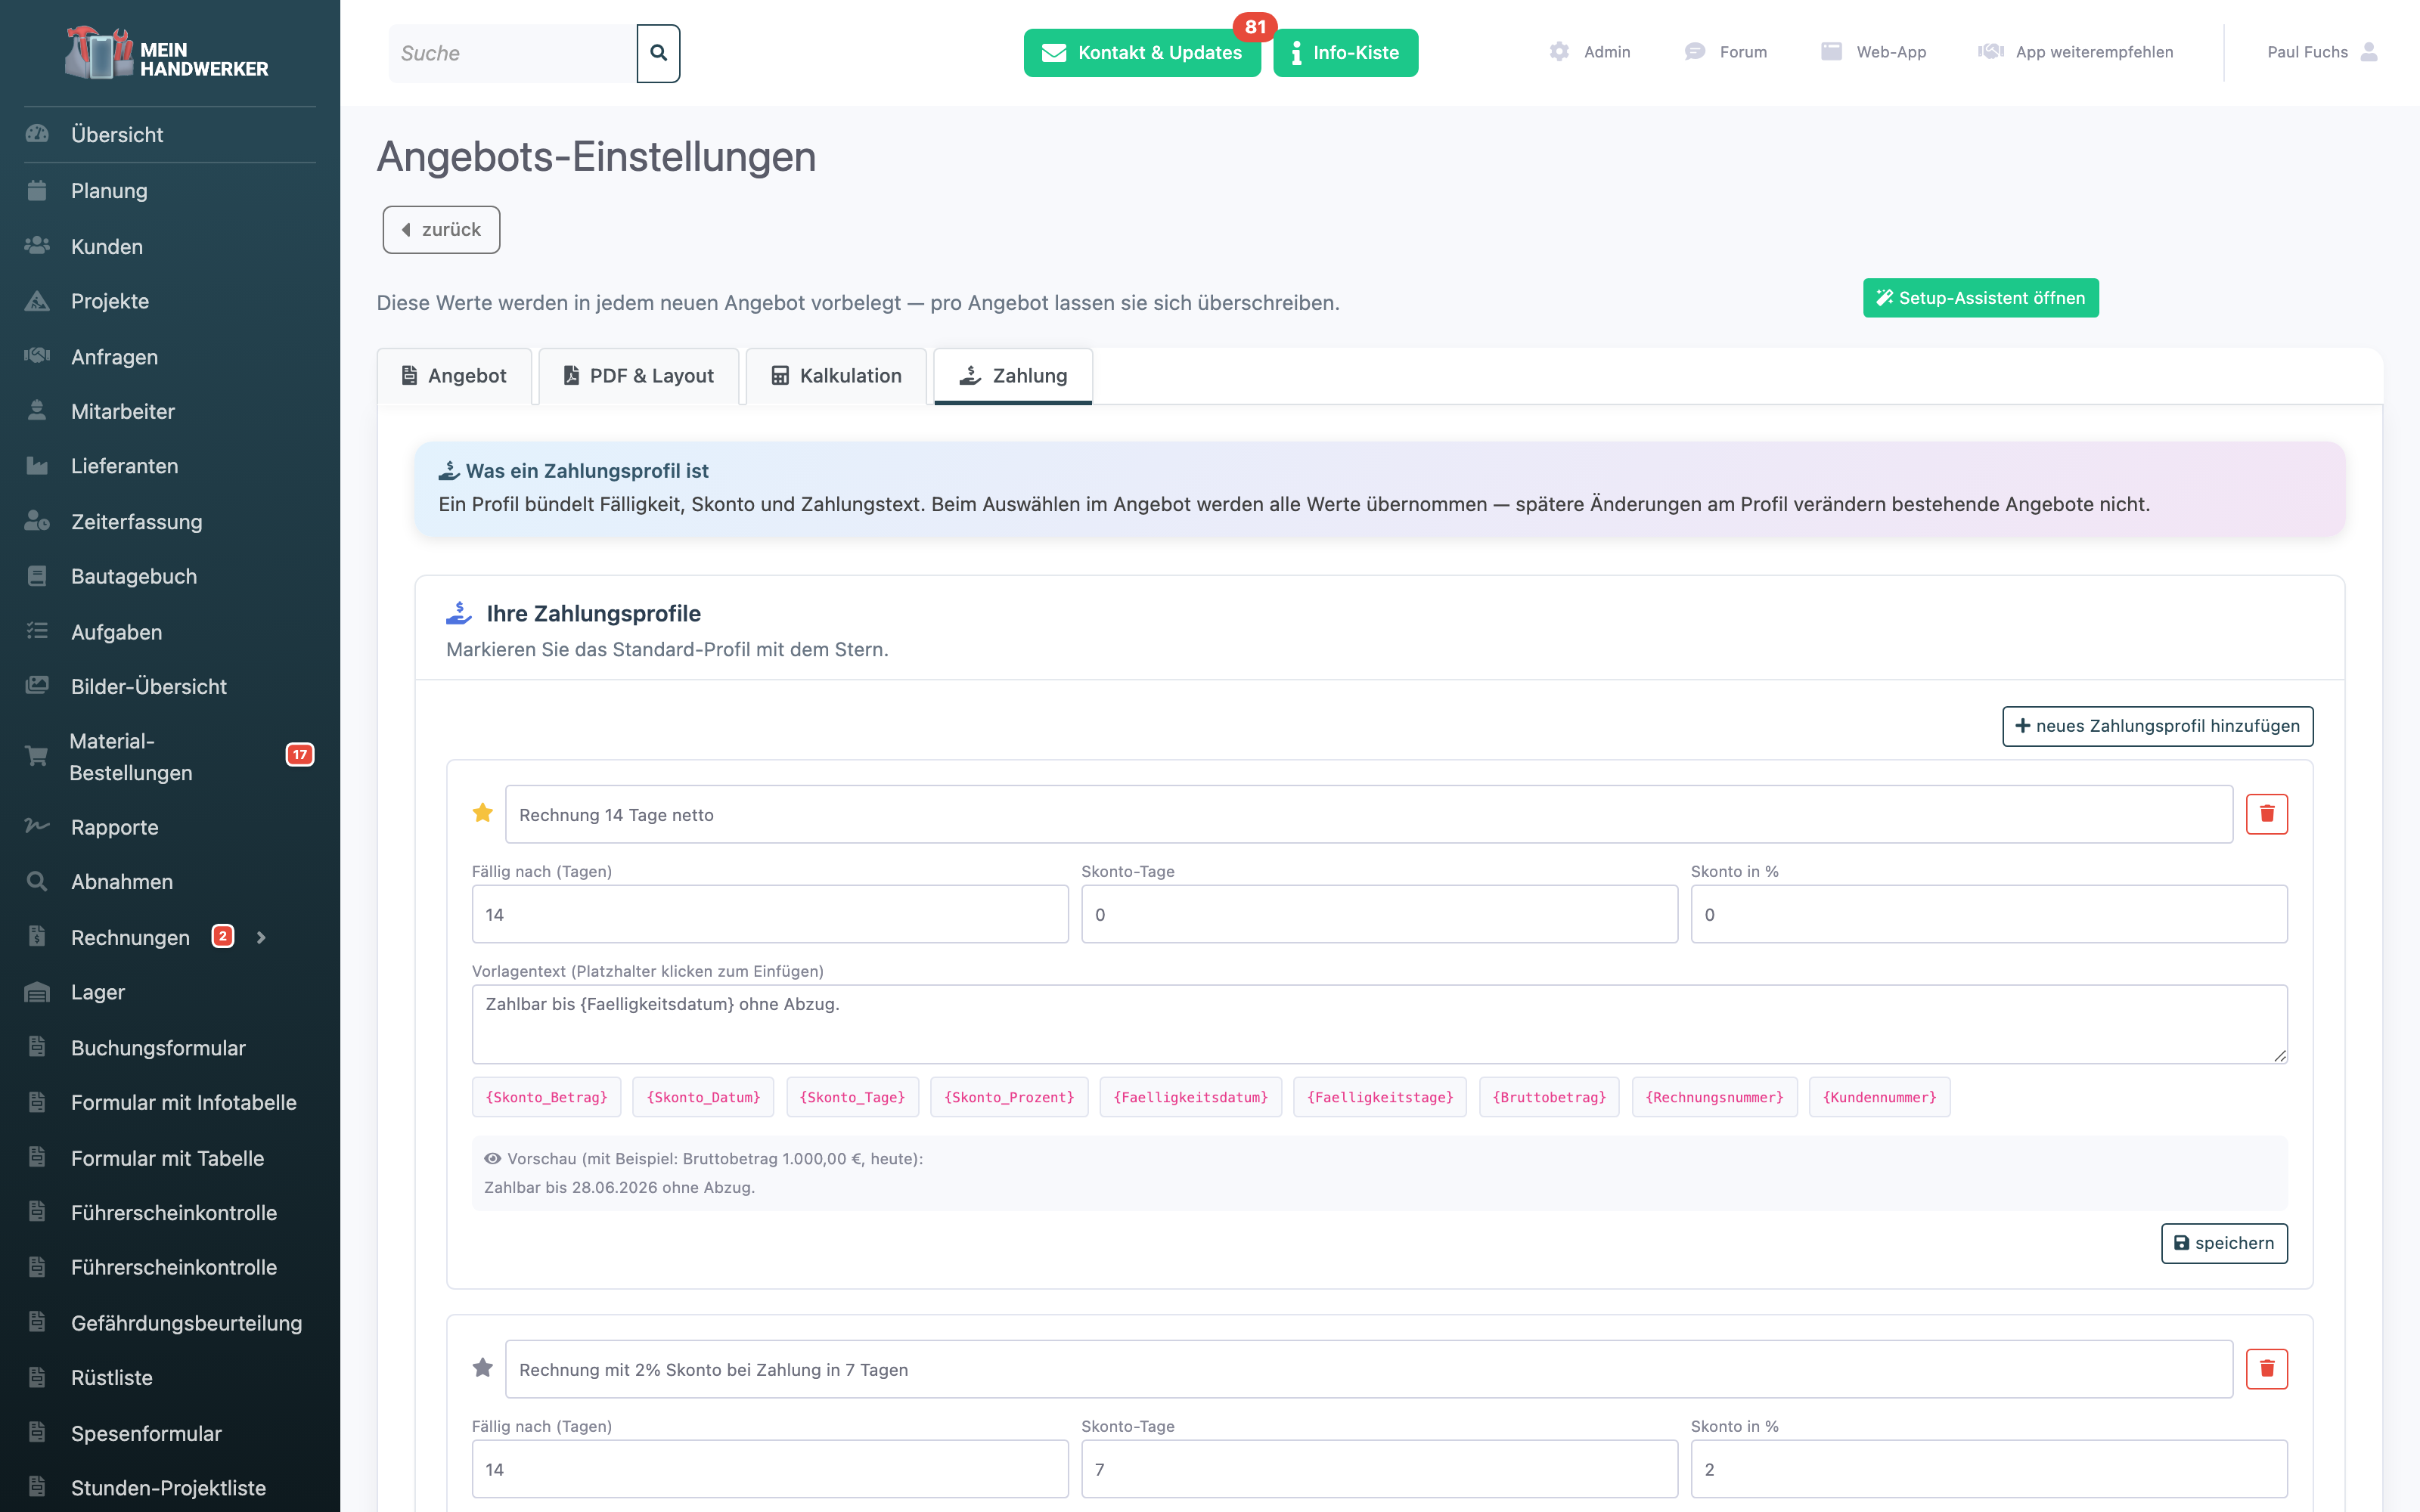The width and height of the screenshot is (2420, 1512).
Task: Click the zurück button
Action: pos(441,230)
